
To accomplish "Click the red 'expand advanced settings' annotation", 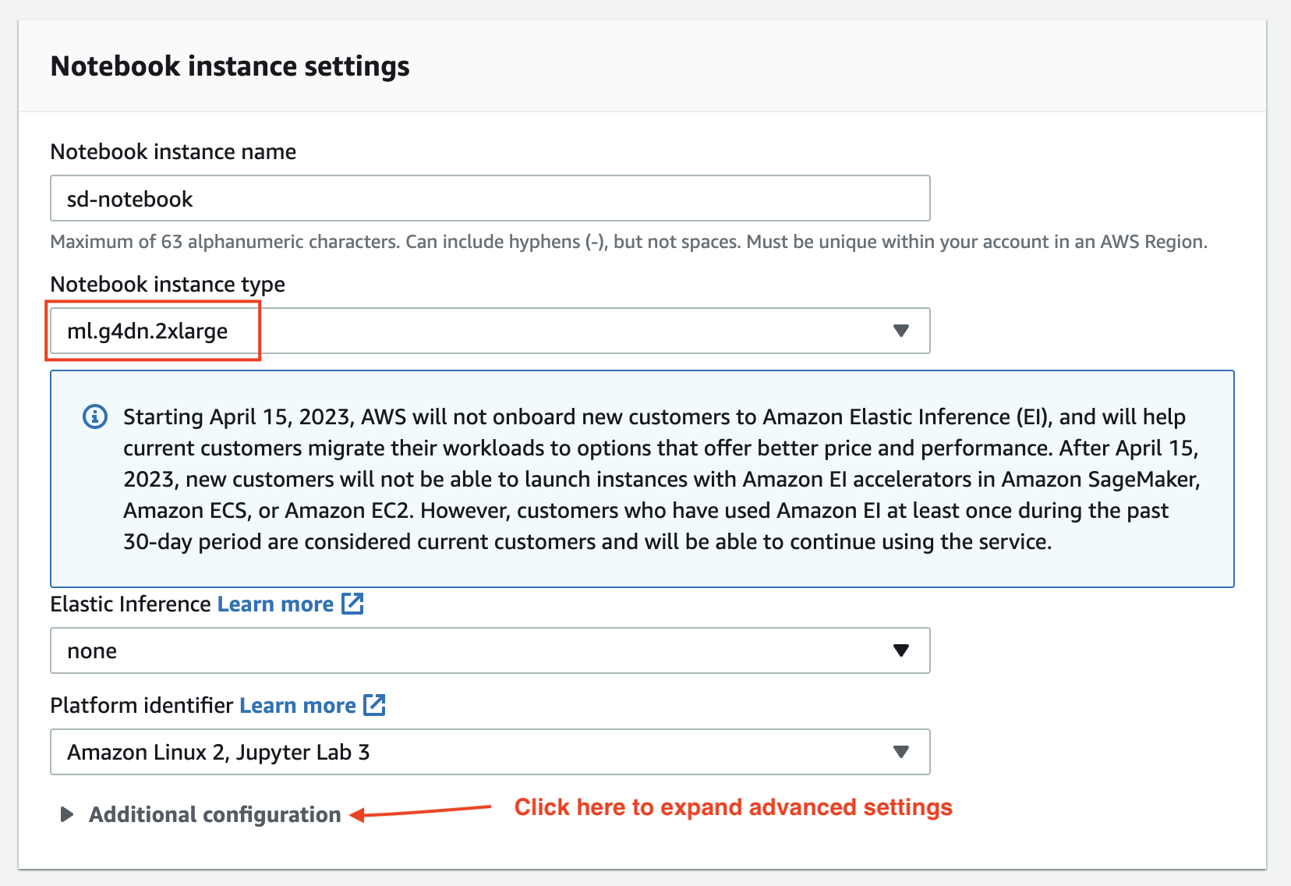I will pyautogui.click(x=733, y=807).
